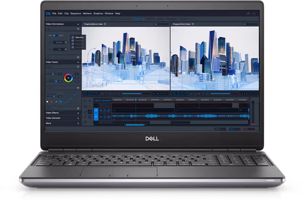Click the left monitor timecode display
The image size is (304, 201).
pyautogui.click(x=92, y=94)
